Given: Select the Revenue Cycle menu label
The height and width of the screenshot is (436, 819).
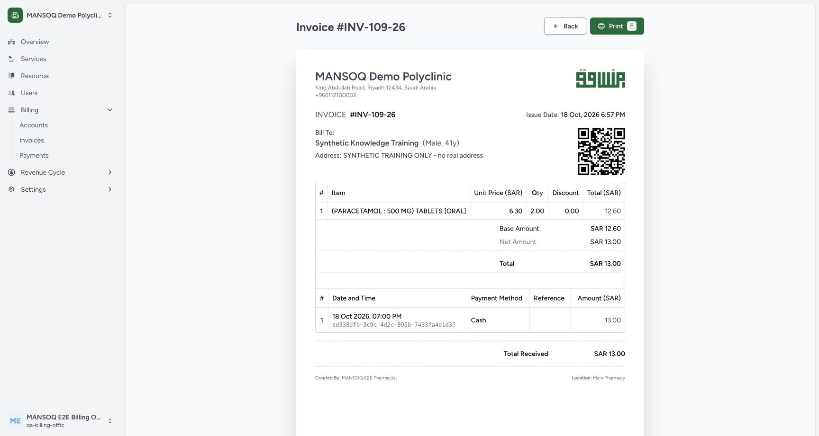Looking at the screenshot, I should (x=43, y=172).
